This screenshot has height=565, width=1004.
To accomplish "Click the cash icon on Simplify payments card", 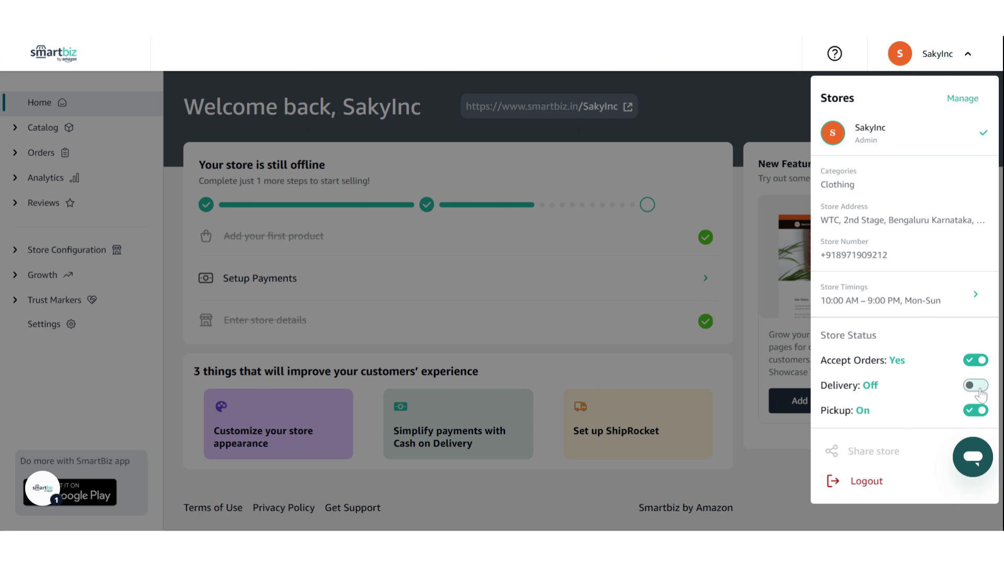I will (401, 406).
